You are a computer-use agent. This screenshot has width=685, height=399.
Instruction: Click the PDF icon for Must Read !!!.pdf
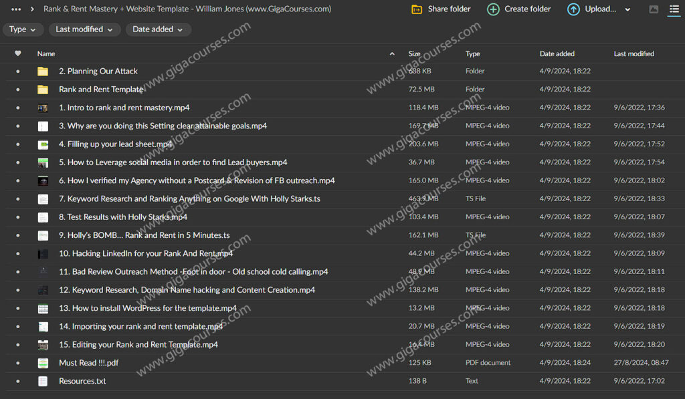point(43,363)
